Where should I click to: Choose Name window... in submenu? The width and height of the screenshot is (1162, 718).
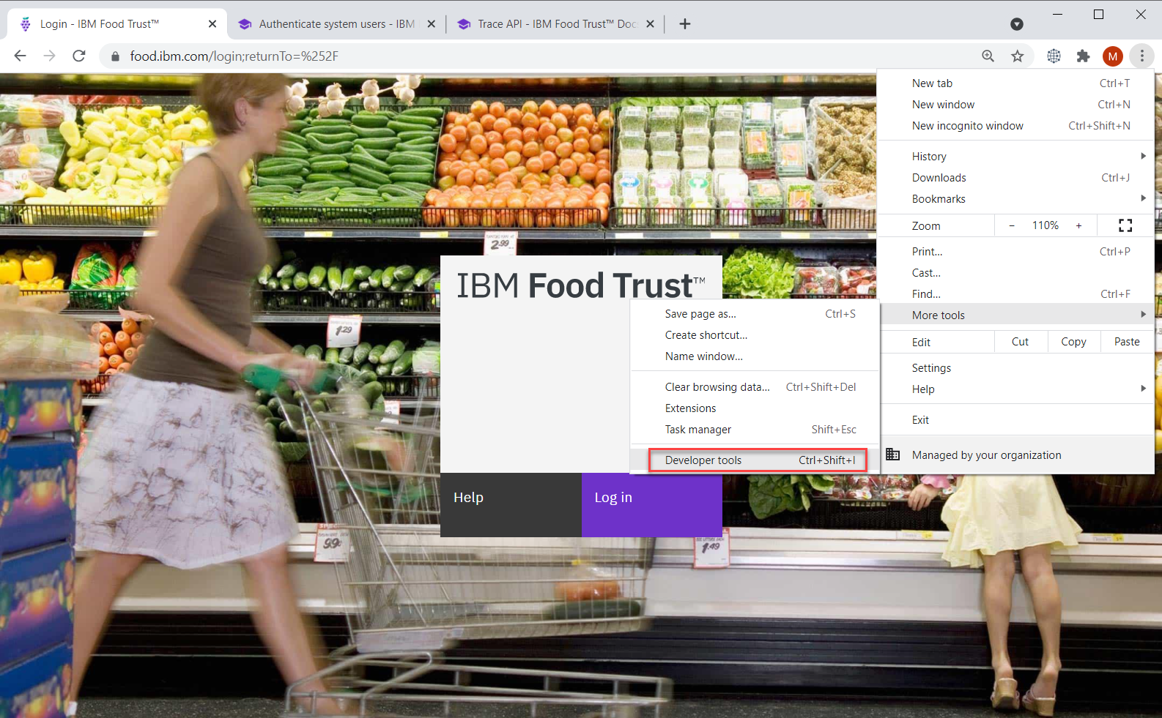tap(755, 356)
